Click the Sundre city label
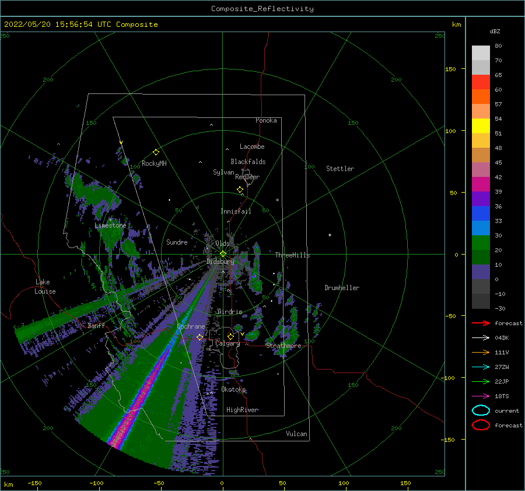525x491 pixels. coord(177,242)
